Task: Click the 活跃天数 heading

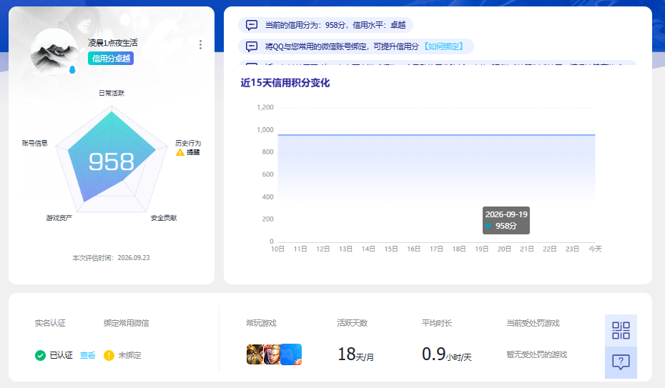Action: 352,323
